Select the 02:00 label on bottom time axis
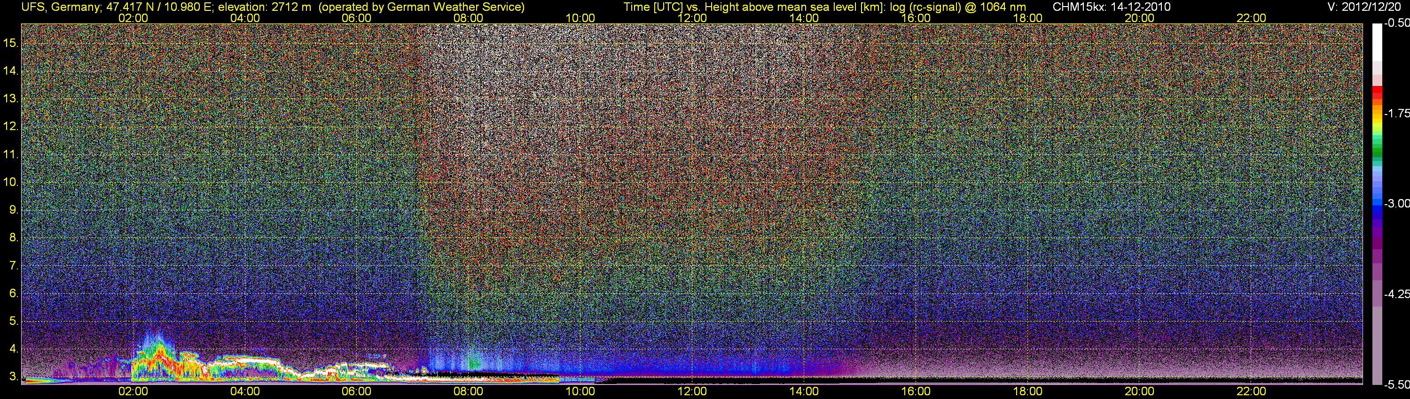 coord(133,391)
